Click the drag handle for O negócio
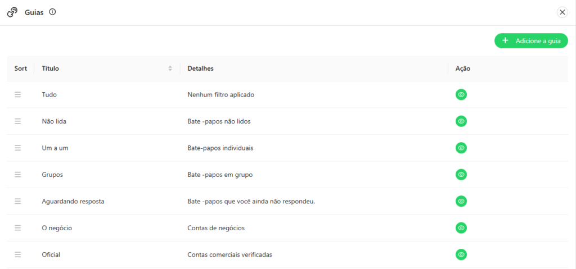The height and width of the screenshot is (269, 576). pyautogui.click(x=17, y=228)
